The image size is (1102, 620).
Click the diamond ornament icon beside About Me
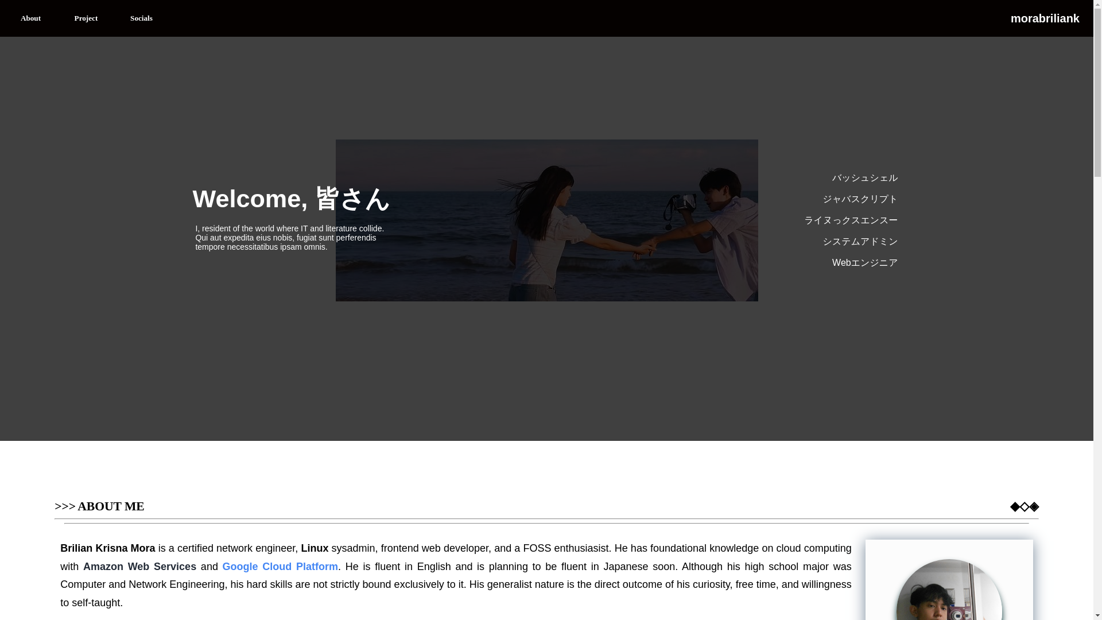point(1025,507)
